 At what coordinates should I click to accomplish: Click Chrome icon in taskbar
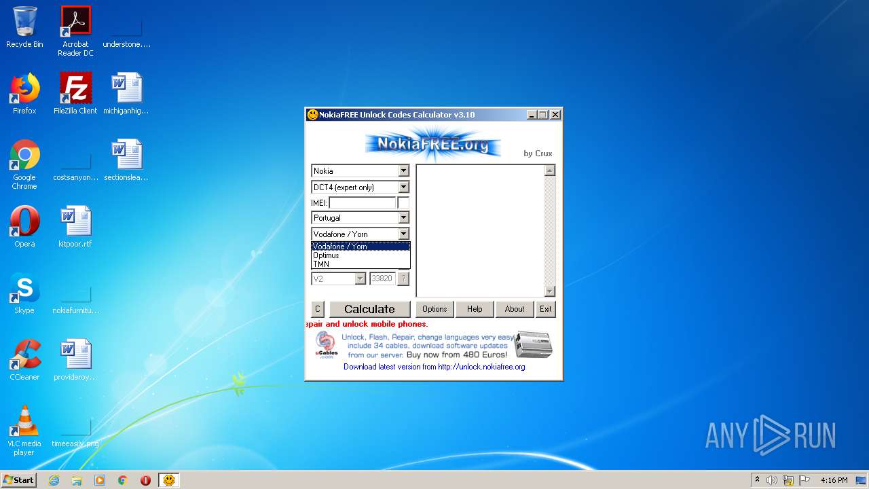click(123, 480)
